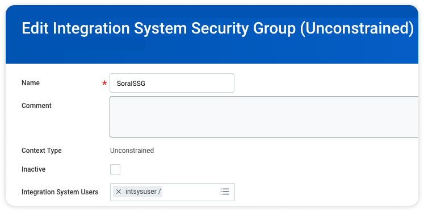Click the Edit Integration System Security Group title
424x212 pixels.
tap(218, 28)
